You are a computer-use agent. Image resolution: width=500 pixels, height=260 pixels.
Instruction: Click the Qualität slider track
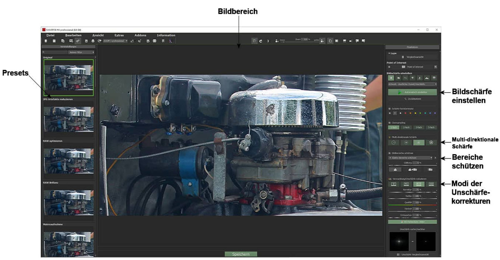click(412, 205)
